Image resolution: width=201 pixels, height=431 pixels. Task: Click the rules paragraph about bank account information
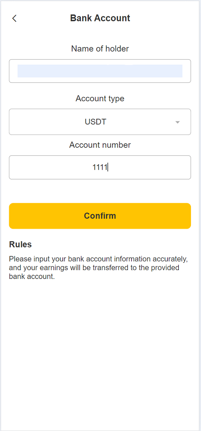point(98,268)
